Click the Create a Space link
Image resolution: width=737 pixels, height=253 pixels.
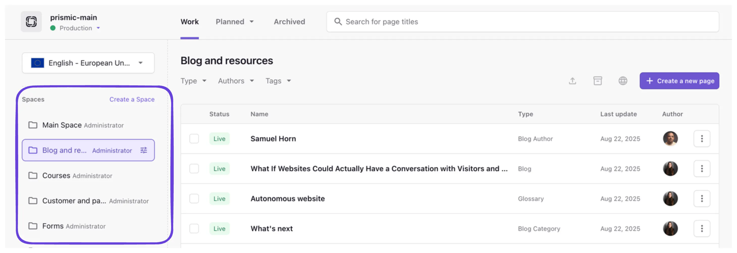coord(132,99)
